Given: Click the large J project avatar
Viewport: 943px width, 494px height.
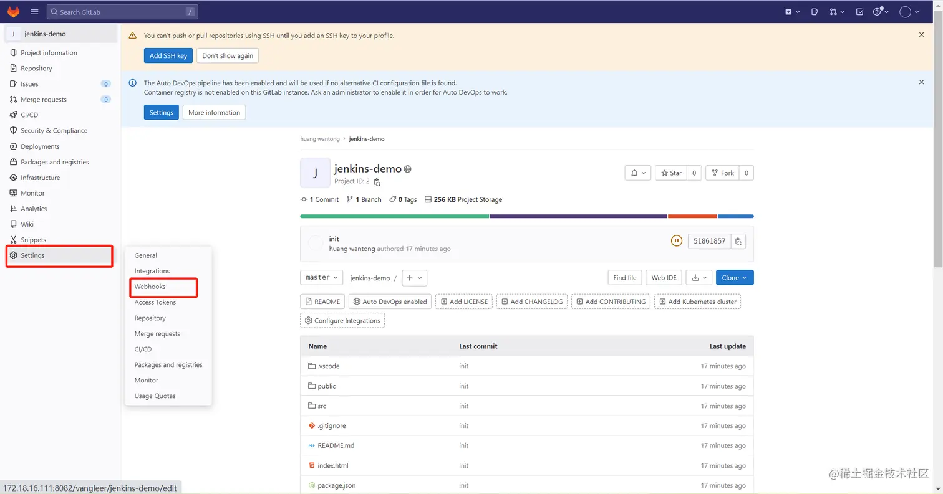Looking at the screenshot, I should [315, 173].
